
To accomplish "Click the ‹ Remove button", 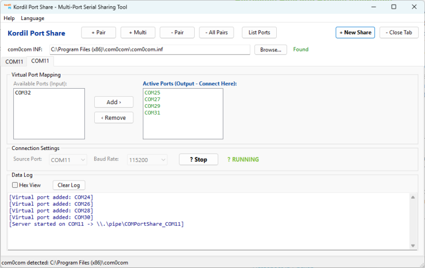I will (x=114, y=118).
